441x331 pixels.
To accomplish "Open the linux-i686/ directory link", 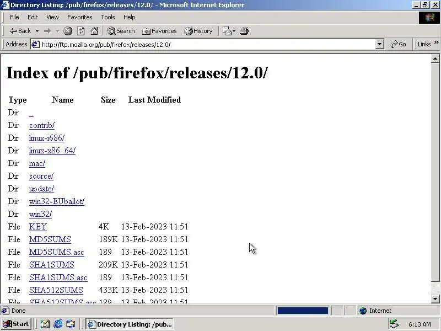I will click(x=47, y=138).
